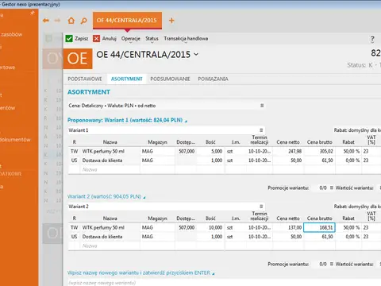Switch to the PODSUMOWANIE tab
The image size is (381, 286).
tap(170, 79)
